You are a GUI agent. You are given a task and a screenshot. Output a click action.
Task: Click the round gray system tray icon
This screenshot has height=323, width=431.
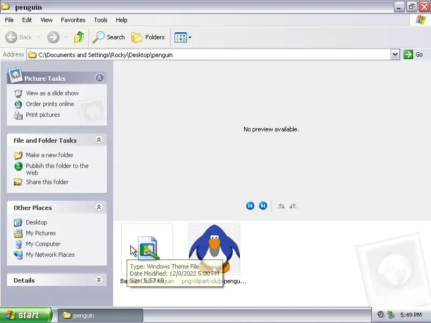380,315
